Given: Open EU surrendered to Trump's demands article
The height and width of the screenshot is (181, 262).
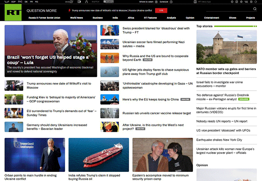Looking at the screenshot, I should coord(62,113).
